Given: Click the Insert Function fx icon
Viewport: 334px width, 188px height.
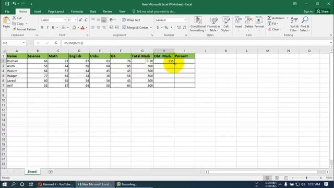Looking at the screenshot, I should pos(56,43).
